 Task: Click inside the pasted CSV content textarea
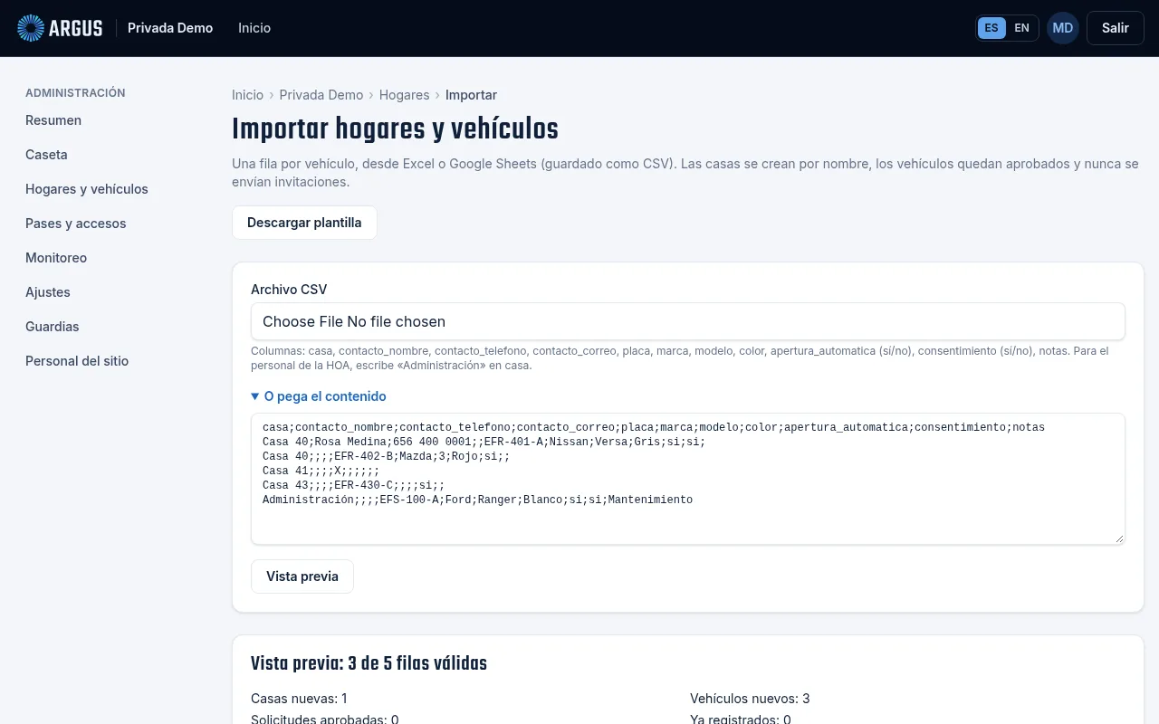click(688, 480)
